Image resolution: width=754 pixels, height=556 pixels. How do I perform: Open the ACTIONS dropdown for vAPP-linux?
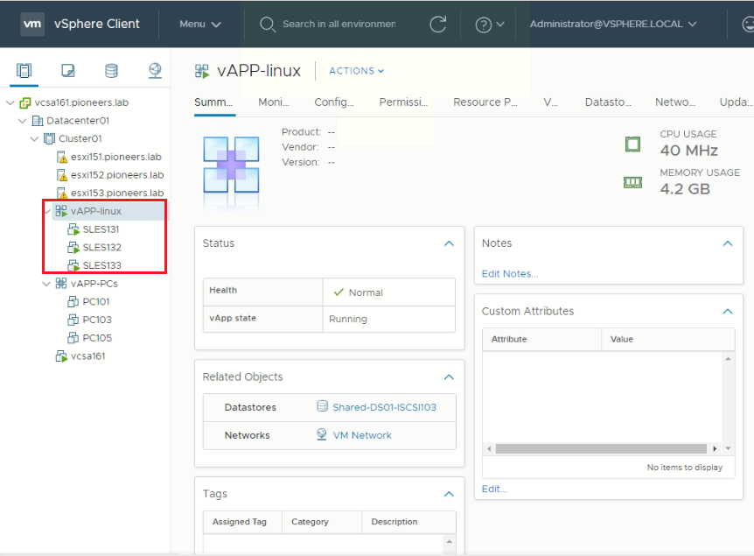click(x=356, y=71)
